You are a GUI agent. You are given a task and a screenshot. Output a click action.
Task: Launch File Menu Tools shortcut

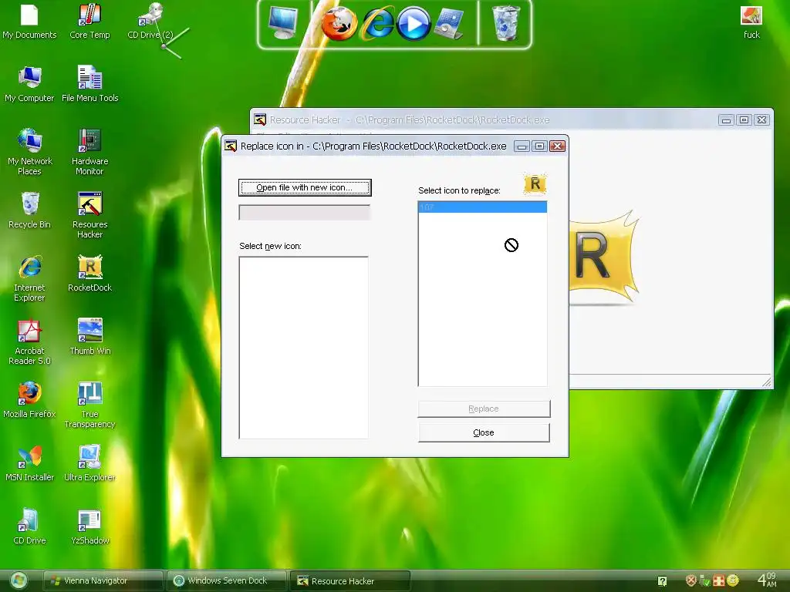[89, 84]
